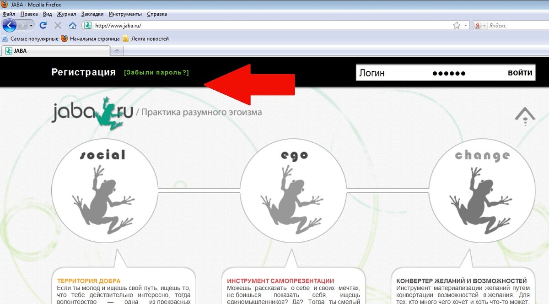The height and width of the screenshot is (304, 549).
Task: Click the Firefox icon in the title bar
Action: tap(5, 5)
